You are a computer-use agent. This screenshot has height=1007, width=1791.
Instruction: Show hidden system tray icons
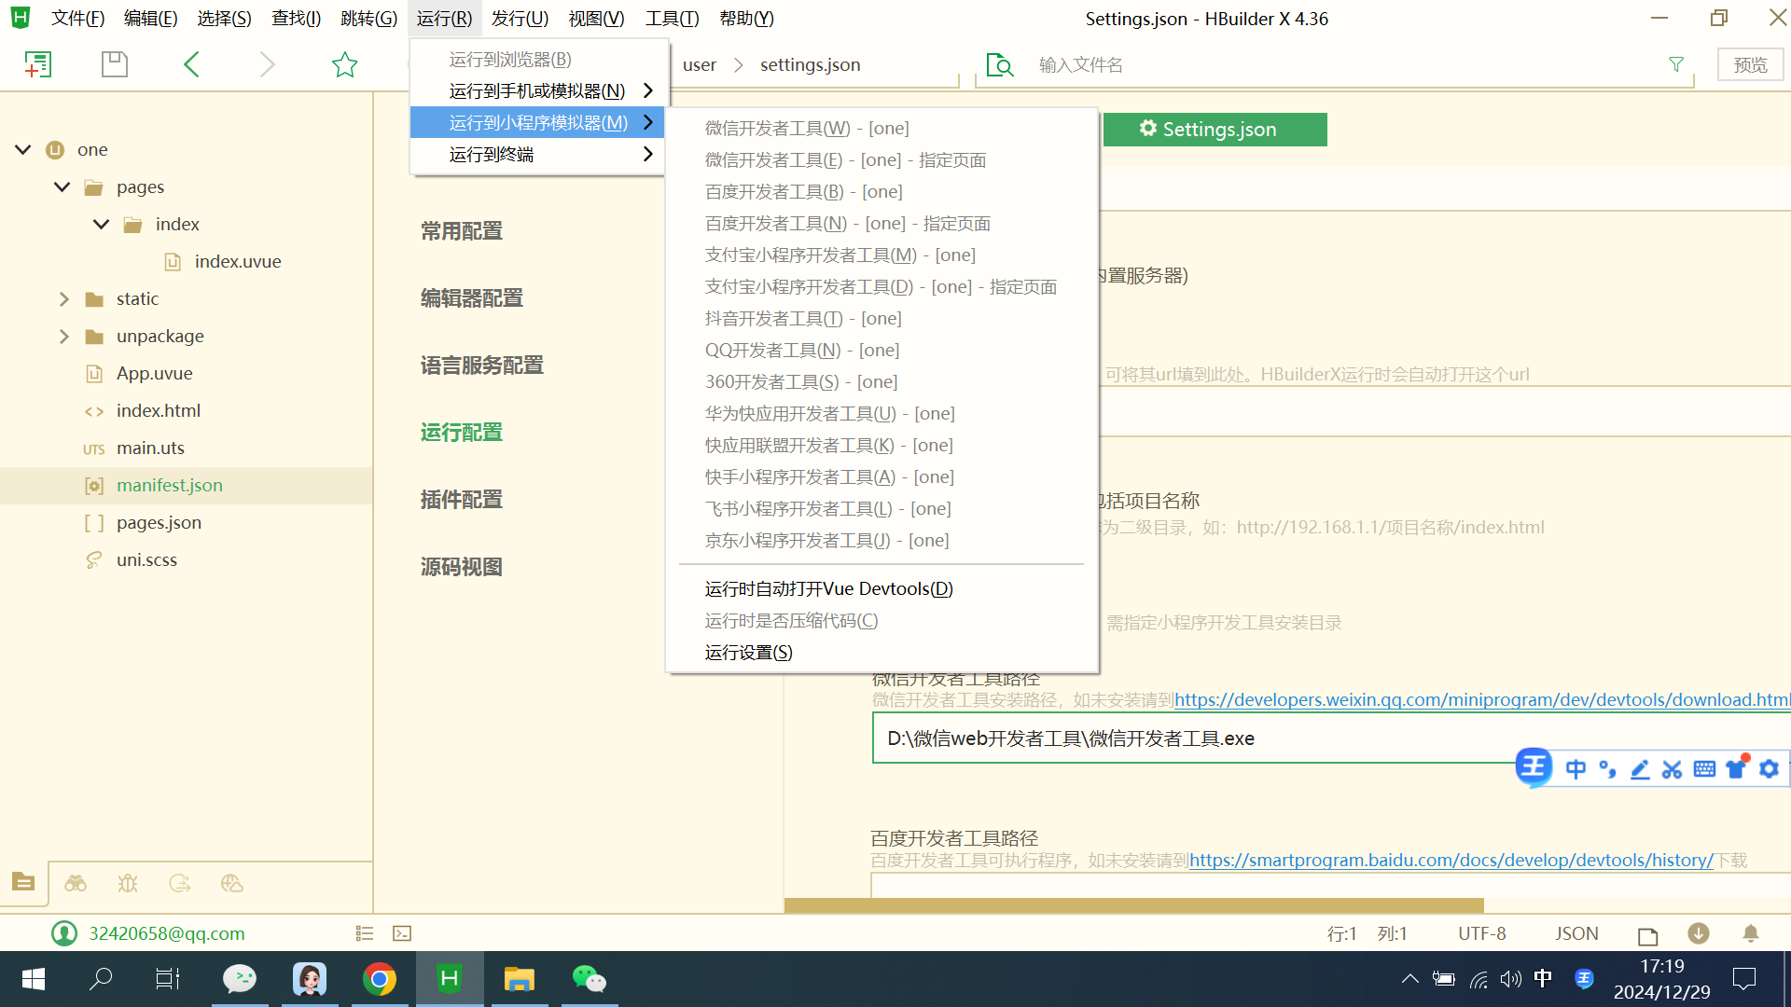[x=1409, y=979]
